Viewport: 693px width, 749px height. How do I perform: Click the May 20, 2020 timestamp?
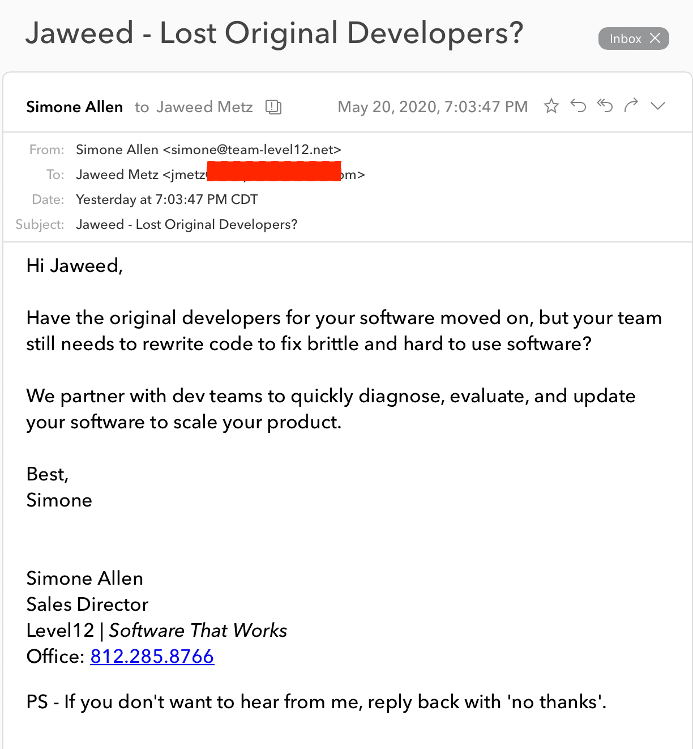[x=433, y=107]
